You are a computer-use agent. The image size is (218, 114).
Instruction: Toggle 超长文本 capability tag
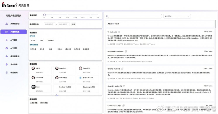point(68,49)
